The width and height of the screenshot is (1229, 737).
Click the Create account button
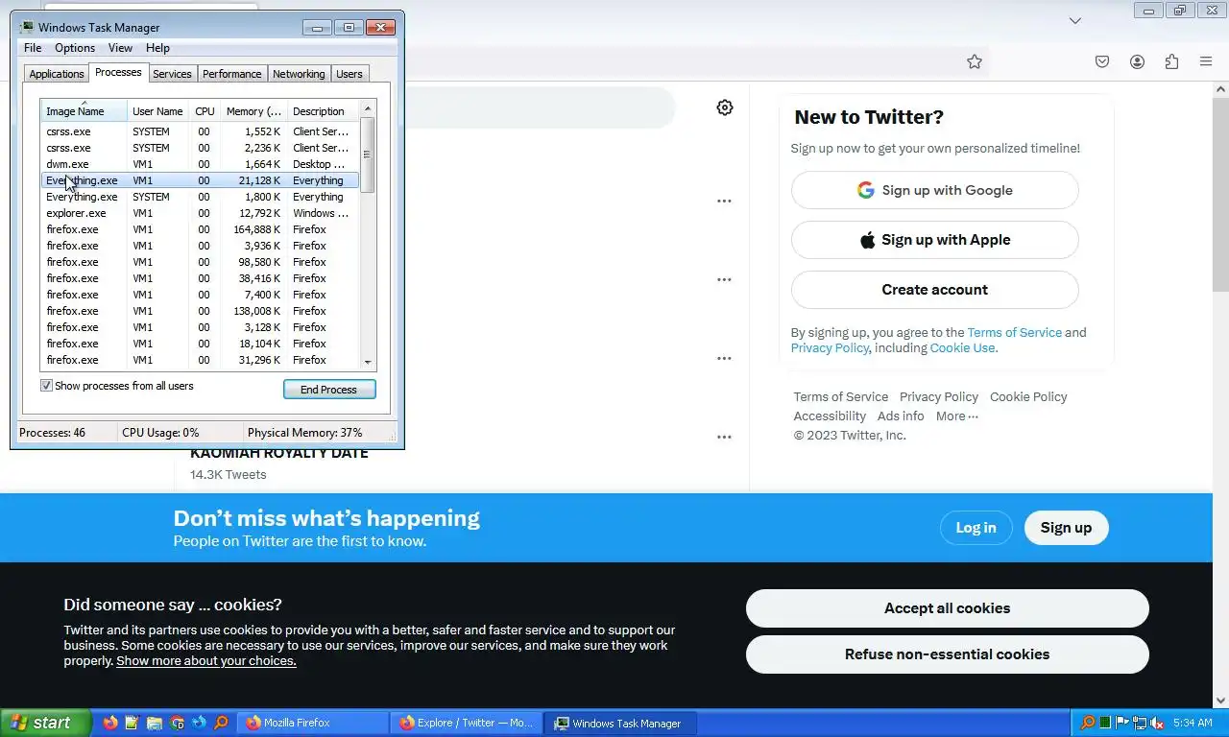tap(934, 290)
